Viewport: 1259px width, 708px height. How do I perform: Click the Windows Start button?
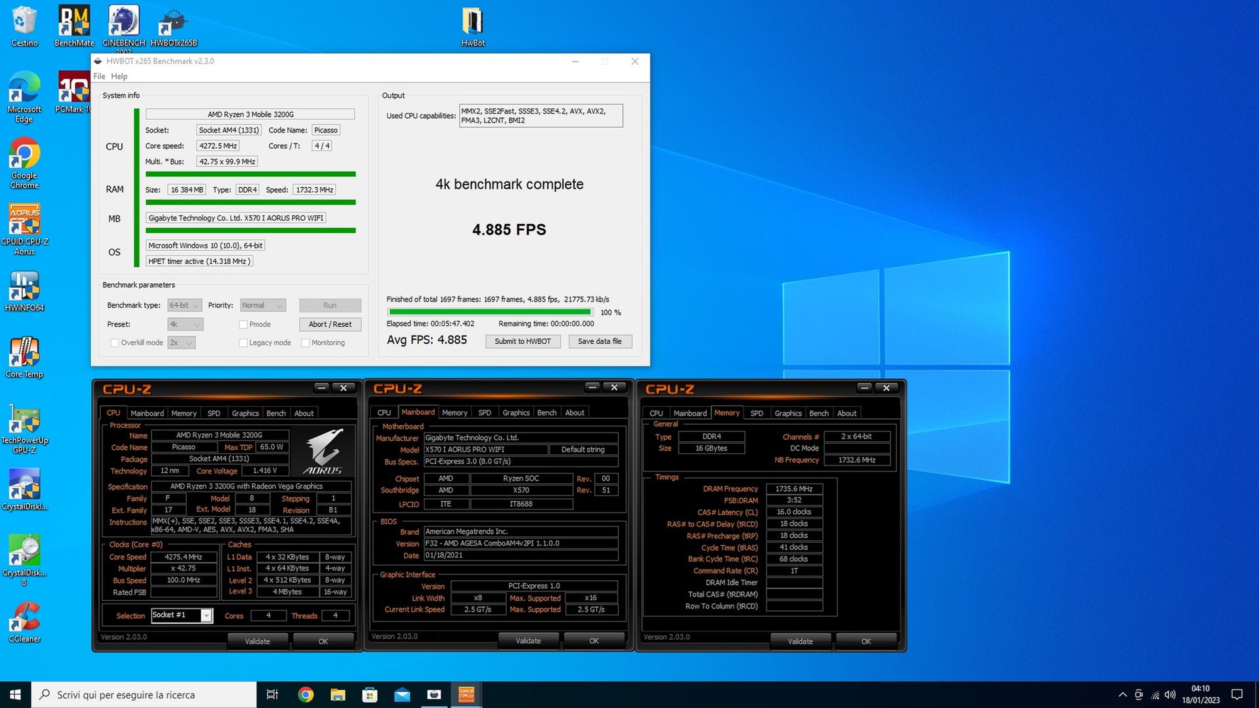[15, 695]
